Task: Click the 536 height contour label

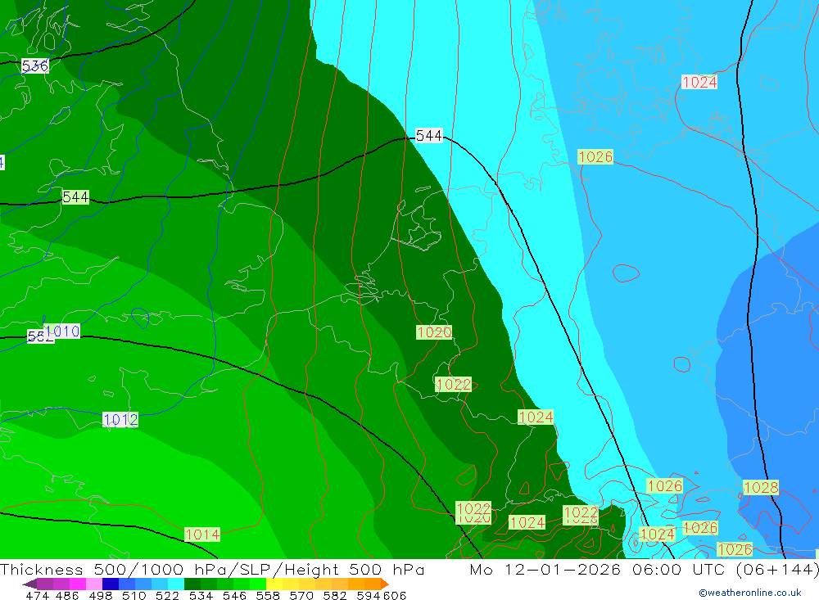Action: click(x=35, y=65)
